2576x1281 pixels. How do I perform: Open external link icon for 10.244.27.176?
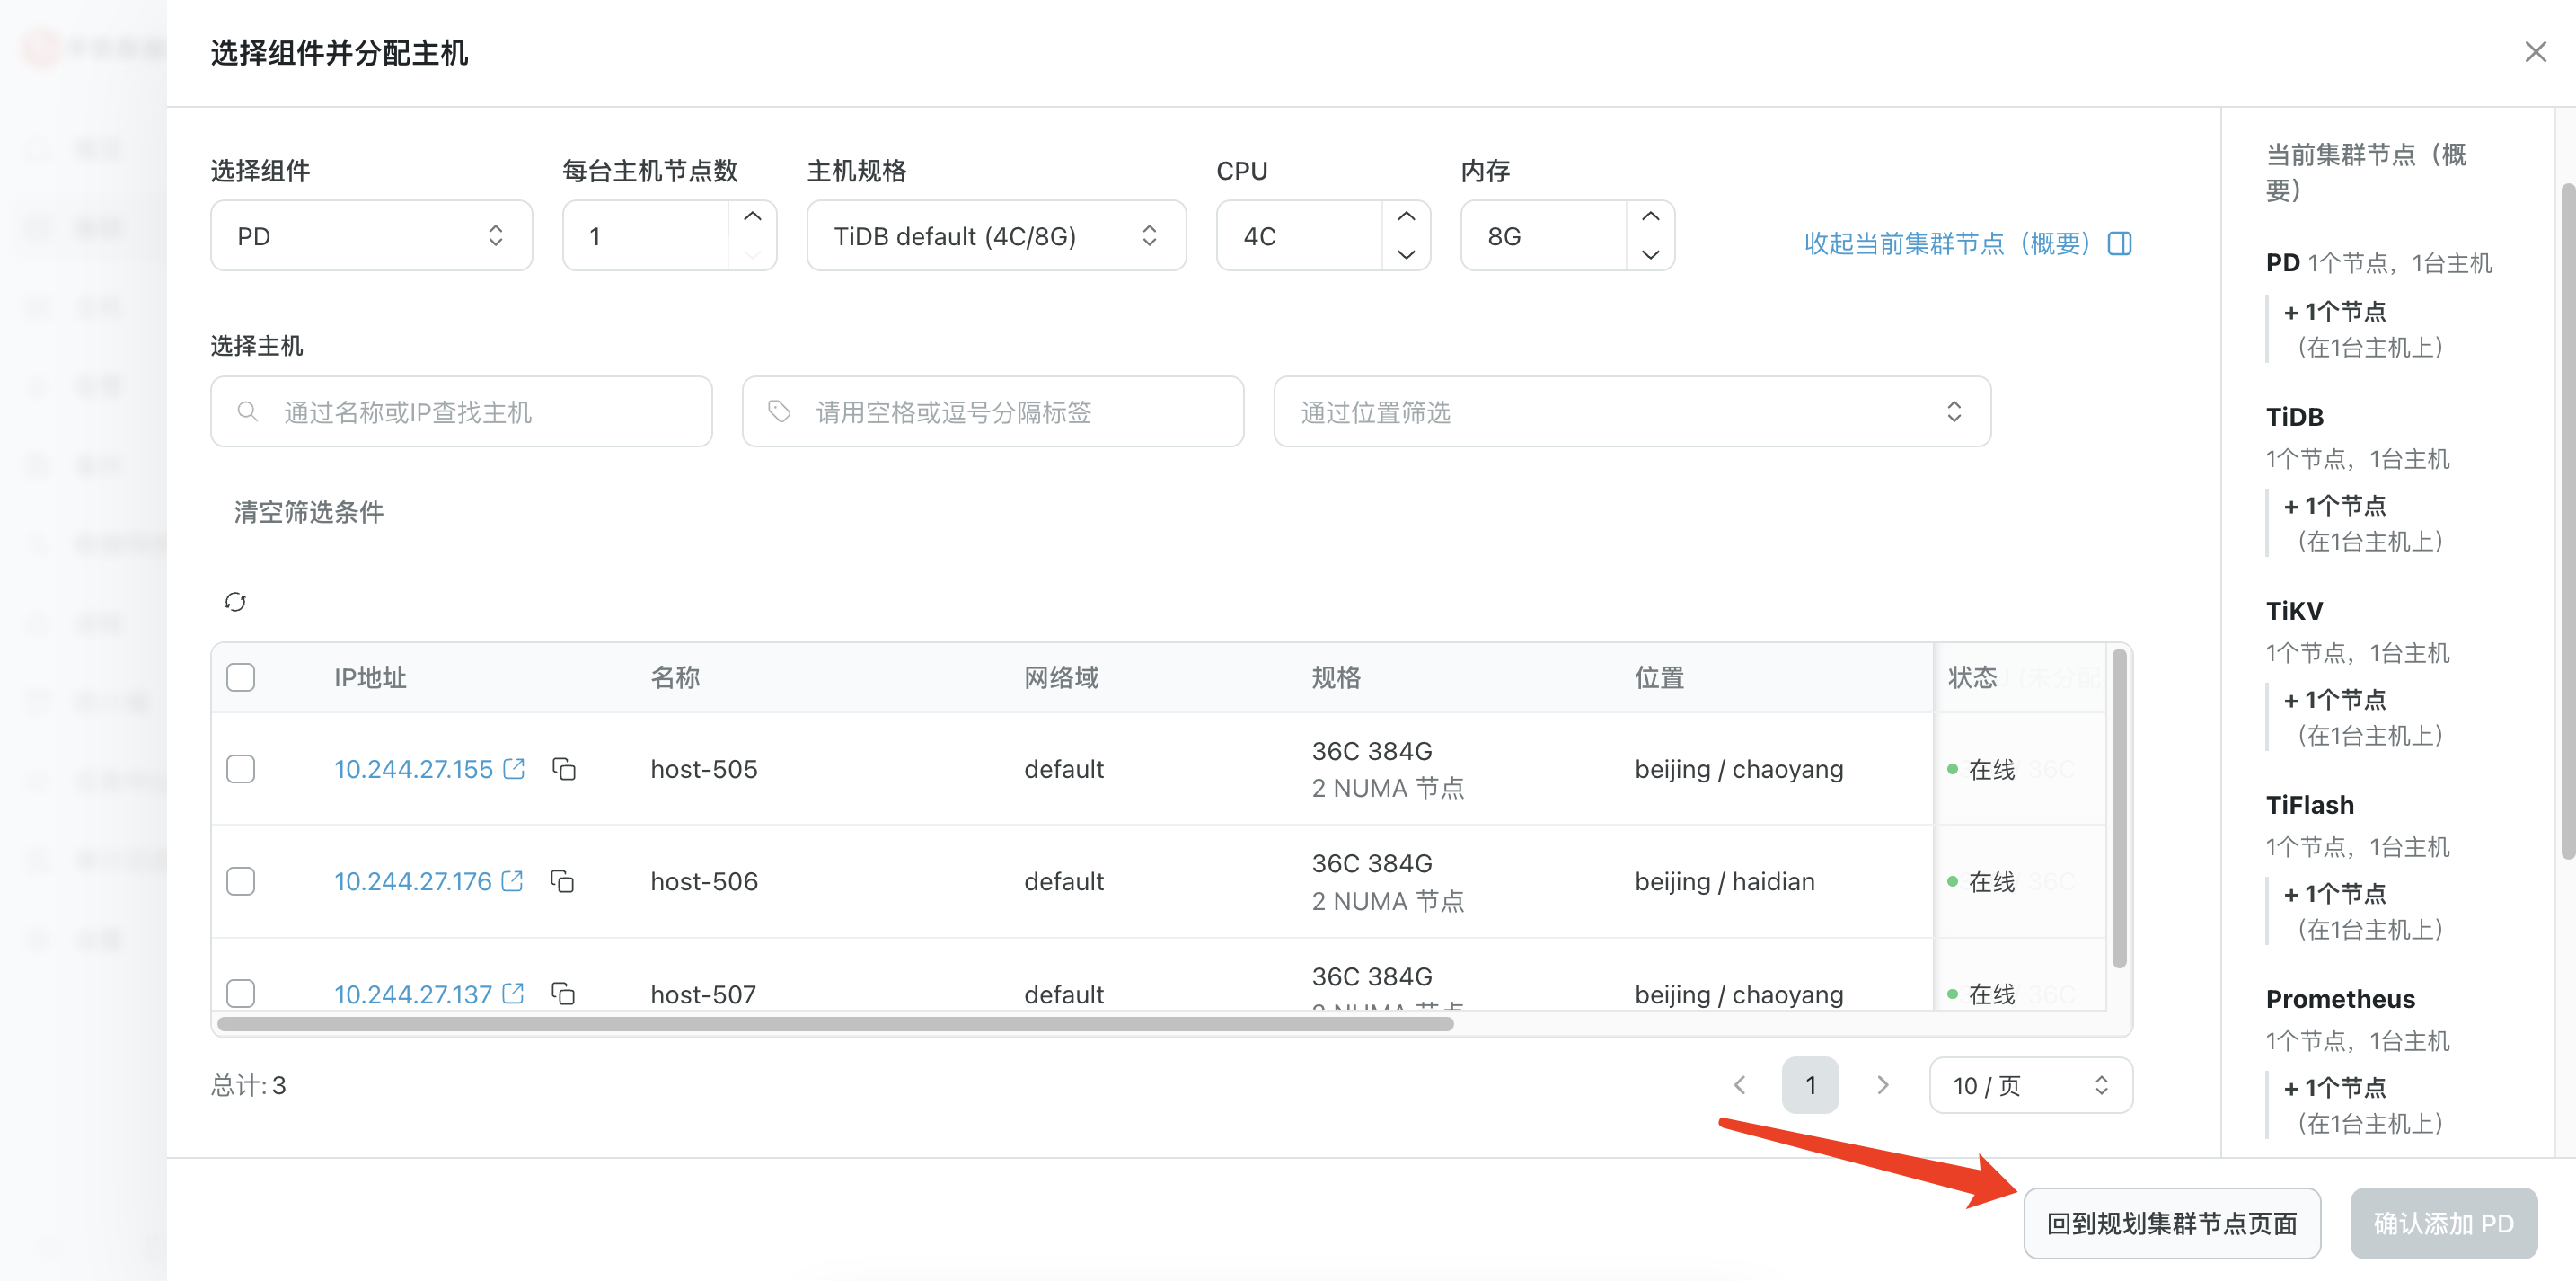(512, 880)
